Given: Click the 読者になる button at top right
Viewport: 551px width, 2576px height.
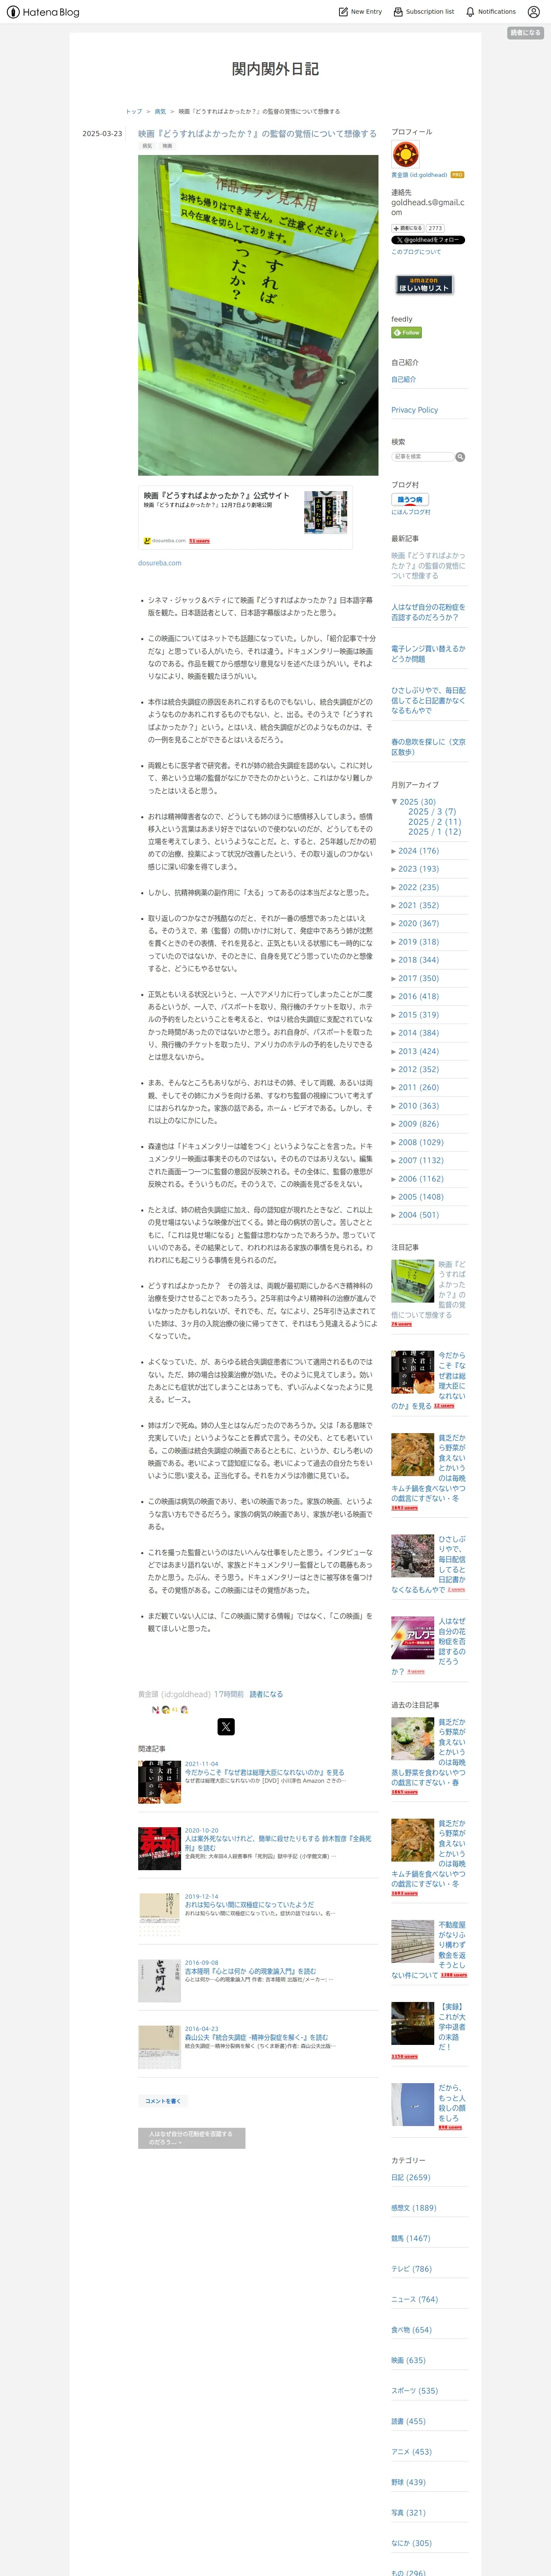Looking at the screenshot, I should (524, 33).
